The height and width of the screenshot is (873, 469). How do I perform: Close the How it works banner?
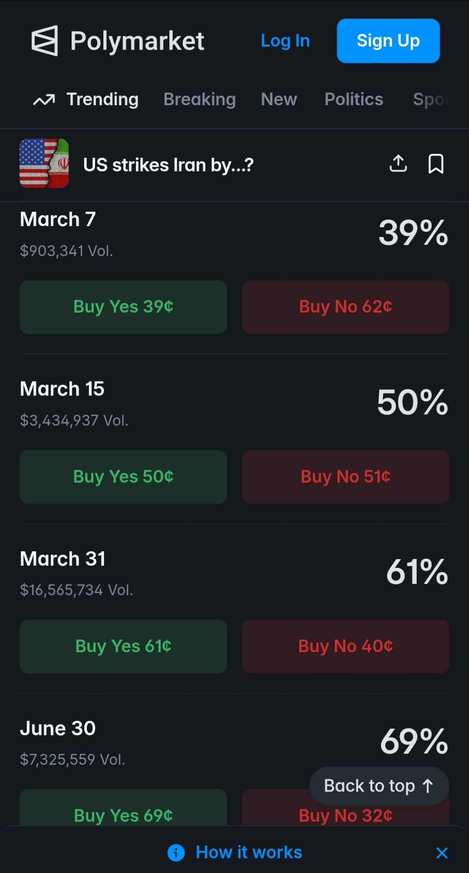click(x=442, y=852)
